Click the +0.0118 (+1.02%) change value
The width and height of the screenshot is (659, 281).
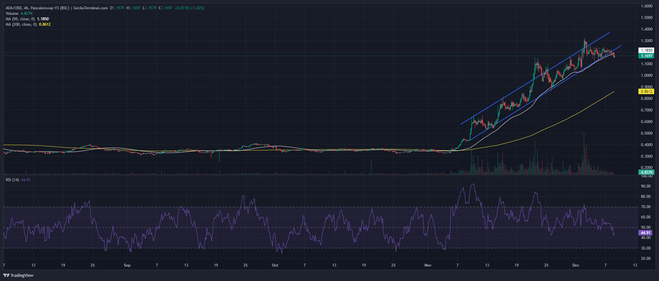pyautogui.click(x=189, y=8)
